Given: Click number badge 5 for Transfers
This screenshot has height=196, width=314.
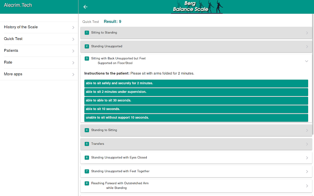Looking at the screenshot, I should click(x=87, y=144).
